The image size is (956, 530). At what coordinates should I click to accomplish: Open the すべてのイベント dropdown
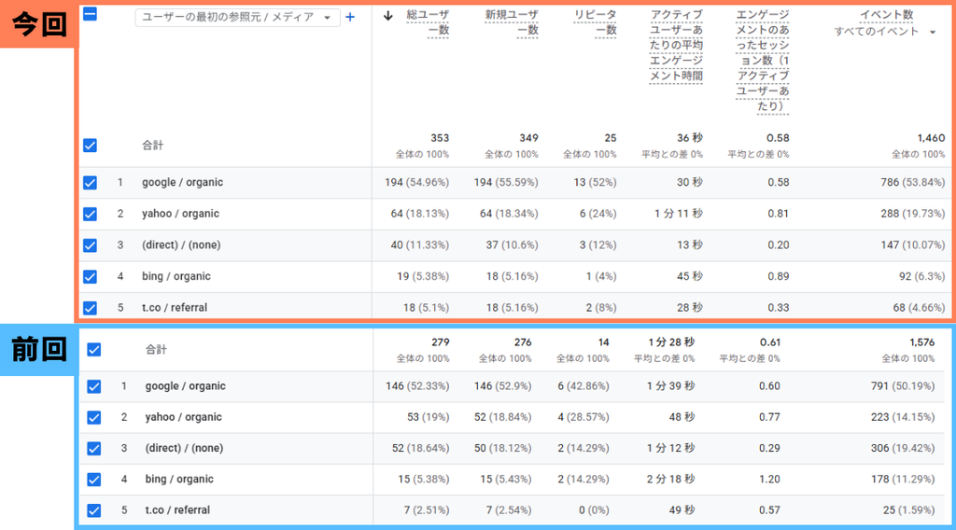[885, 32]
